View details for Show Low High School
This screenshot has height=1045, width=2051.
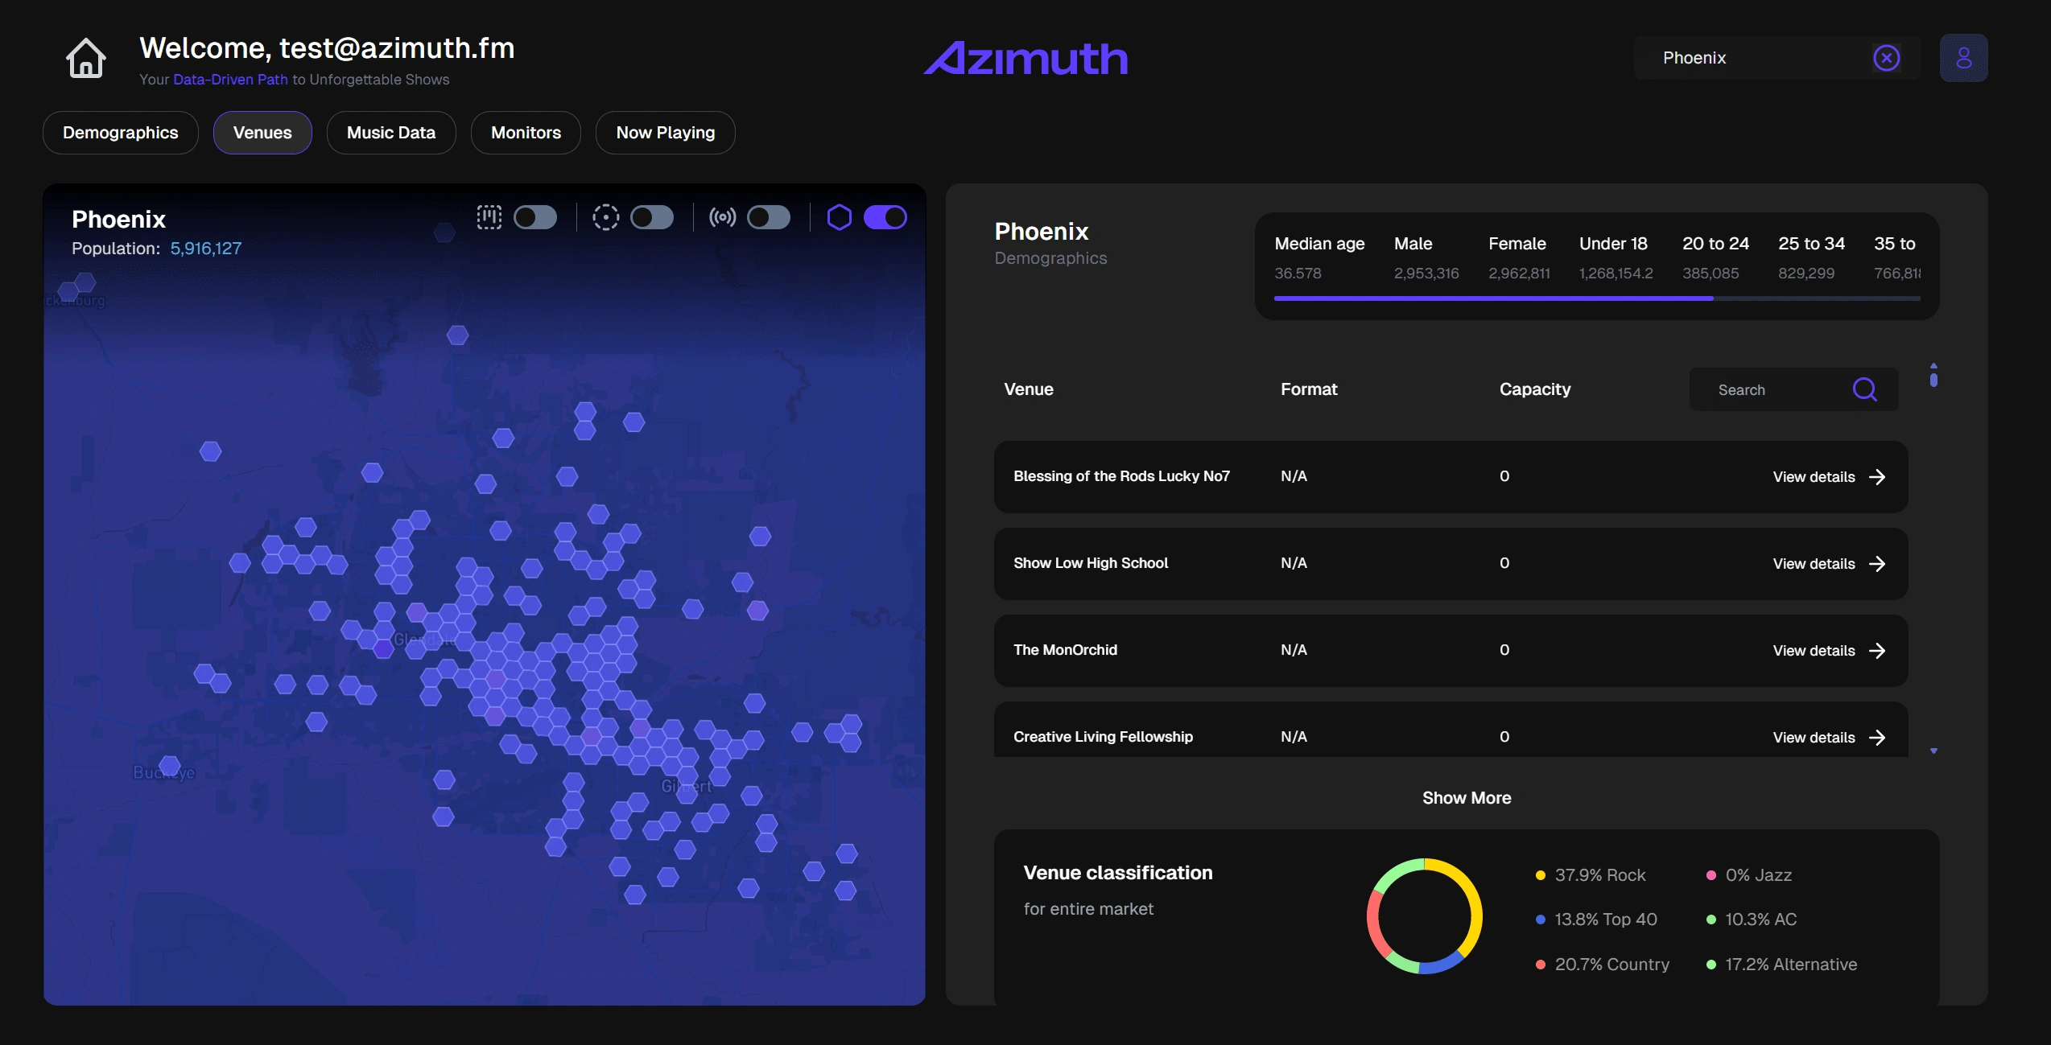click(x=1829, y=564)
